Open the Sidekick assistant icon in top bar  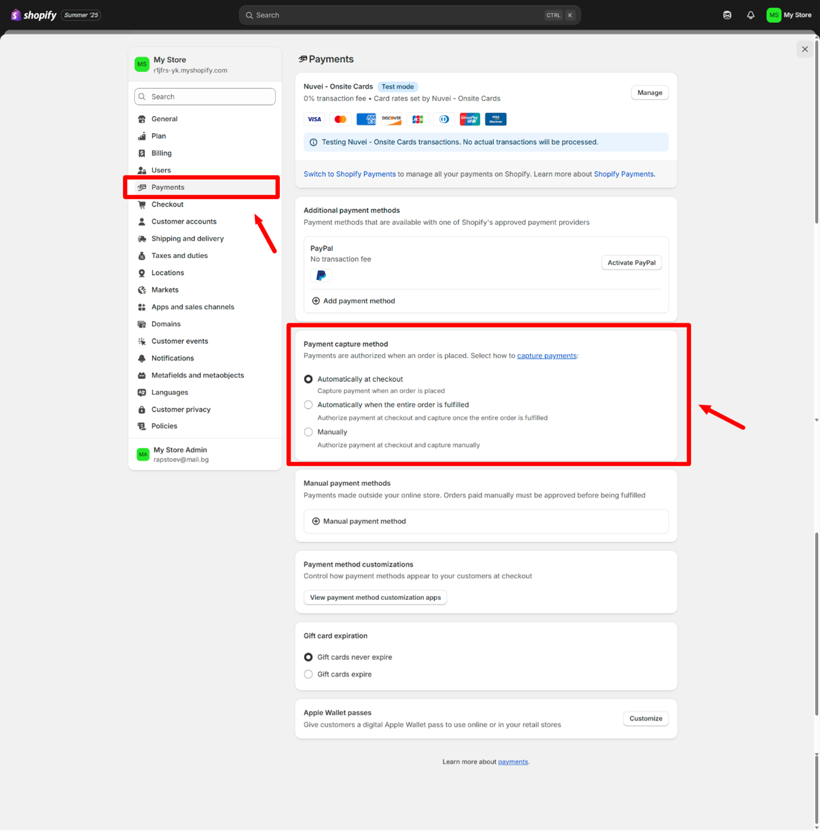(x=727, y=15)
